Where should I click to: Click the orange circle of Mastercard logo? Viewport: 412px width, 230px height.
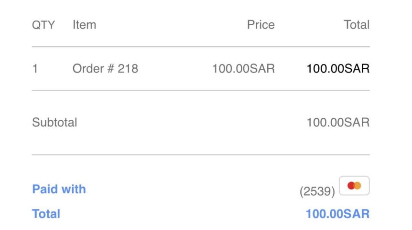coord(358,186)
